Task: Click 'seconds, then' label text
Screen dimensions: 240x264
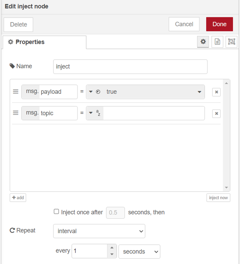Action: click(146, 212)
